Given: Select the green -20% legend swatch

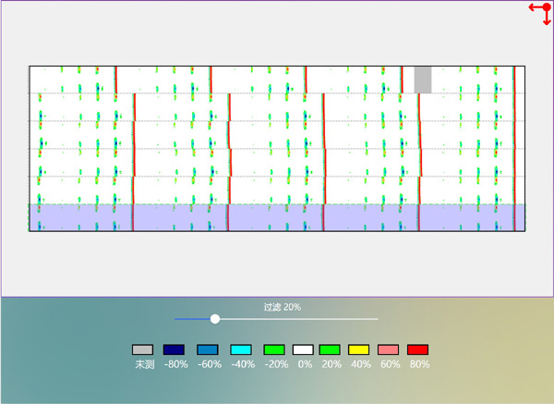Looking at the screenshot, I should (274, 349).
